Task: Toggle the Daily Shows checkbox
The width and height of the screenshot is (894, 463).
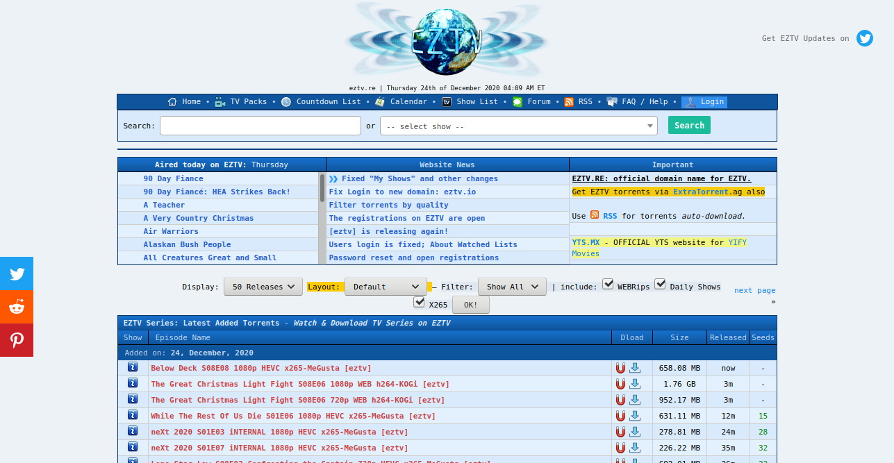Action: (660, 284)
